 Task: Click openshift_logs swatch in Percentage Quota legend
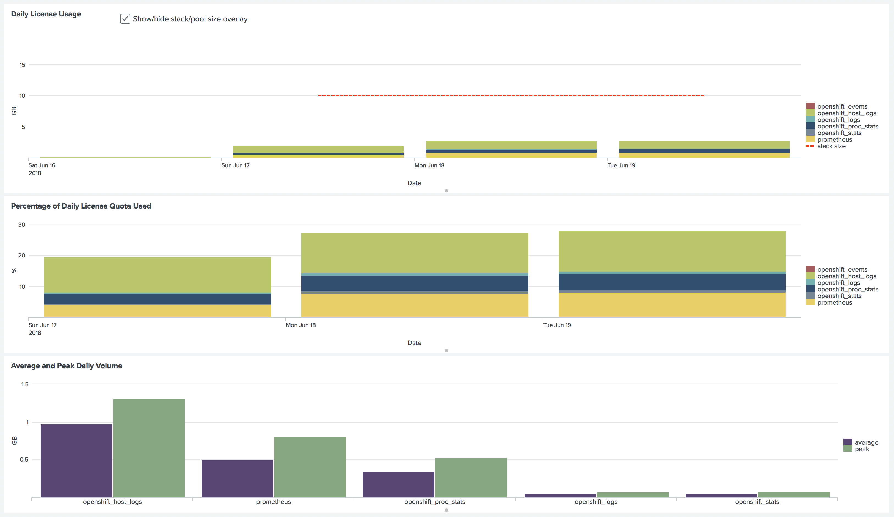click(810, 282)
